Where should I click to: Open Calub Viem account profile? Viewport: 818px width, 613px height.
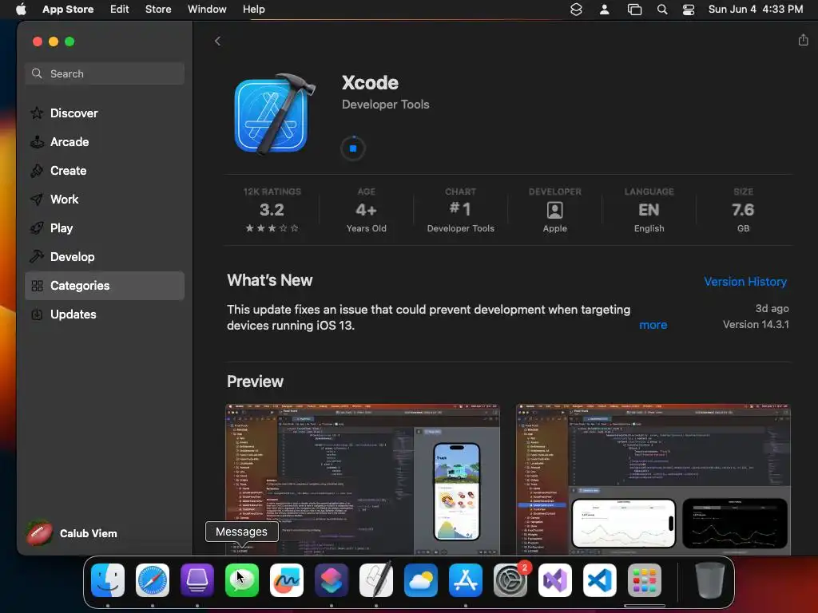click(x=72, y=533)
